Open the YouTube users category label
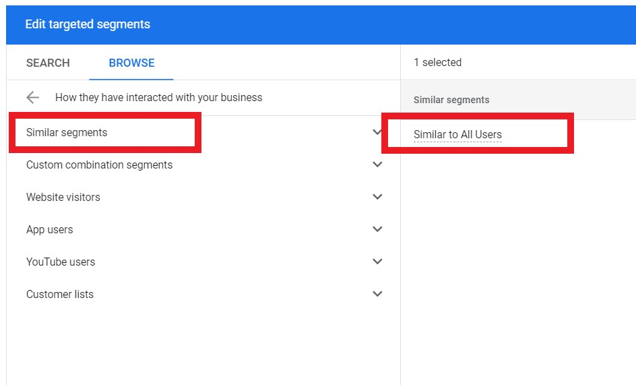636x385 pixels. 61,262
